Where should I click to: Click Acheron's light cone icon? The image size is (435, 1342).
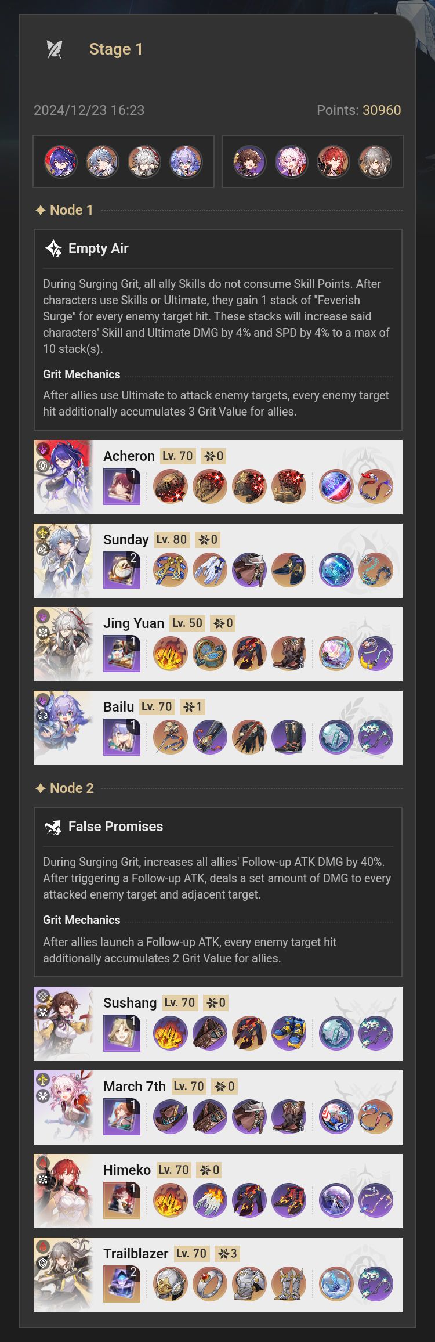(122, 486)
